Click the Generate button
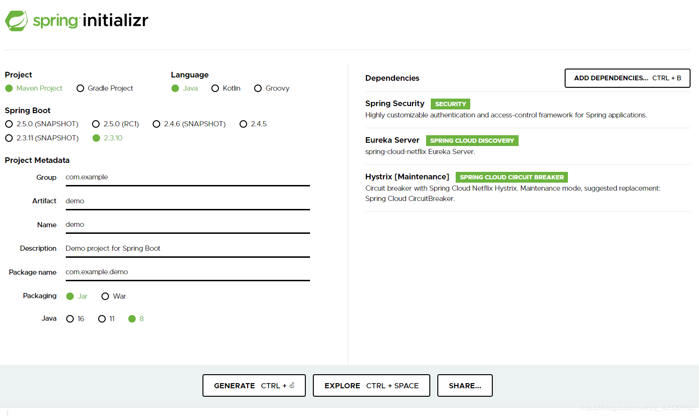Viewport: 699px width, 416px height. pyautogui.click(x=254, y=385)
